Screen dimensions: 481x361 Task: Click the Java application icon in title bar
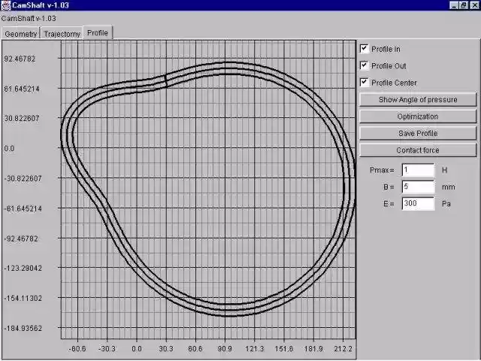click(5, 5)
